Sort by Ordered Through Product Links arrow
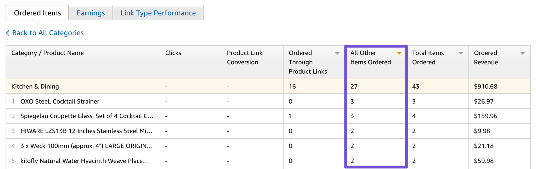Image resolution: width=536 pixels, height=169 pixels. 337,53
